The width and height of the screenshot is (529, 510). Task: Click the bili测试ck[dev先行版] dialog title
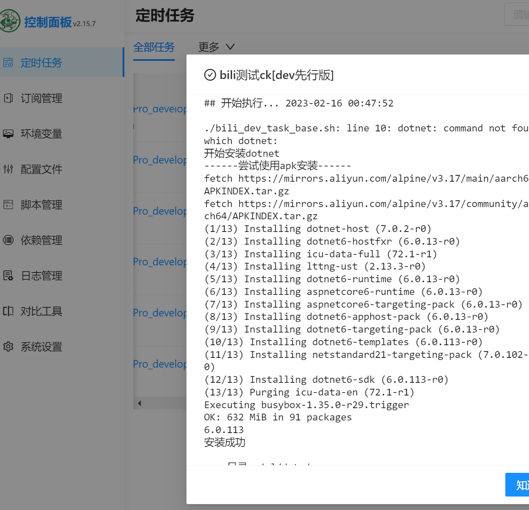[276, 75]
